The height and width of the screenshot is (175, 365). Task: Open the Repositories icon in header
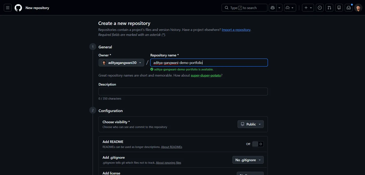pos(339,8)
